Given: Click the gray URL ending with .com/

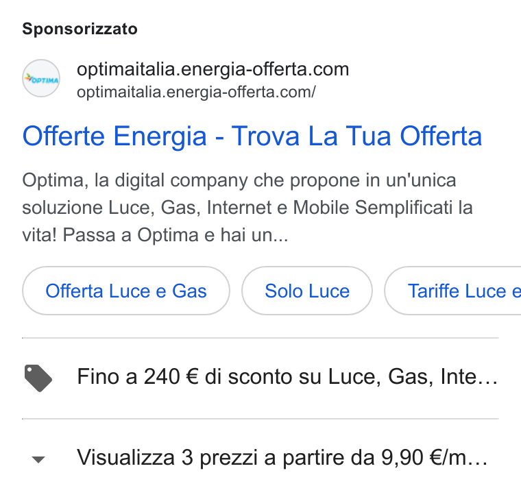Looking at the screenshot, I should click(196, 92).
